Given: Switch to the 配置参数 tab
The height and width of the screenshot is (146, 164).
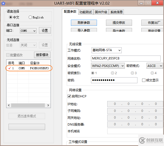Looking at the screenshot, I should 70,12.
